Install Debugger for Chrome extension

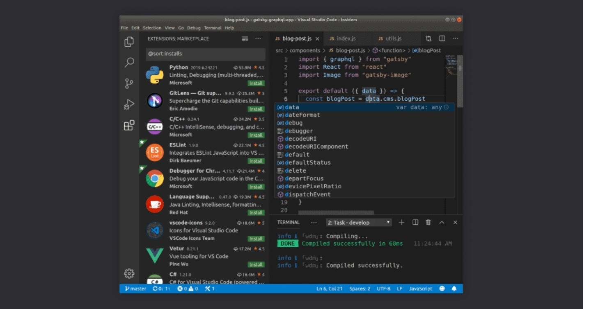(x=256, y=187)
